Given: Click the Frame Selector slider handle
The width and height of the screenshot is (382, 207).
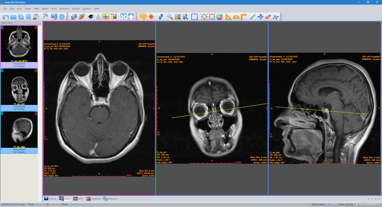Looking at the screenshot, I should tap(365, 204).
